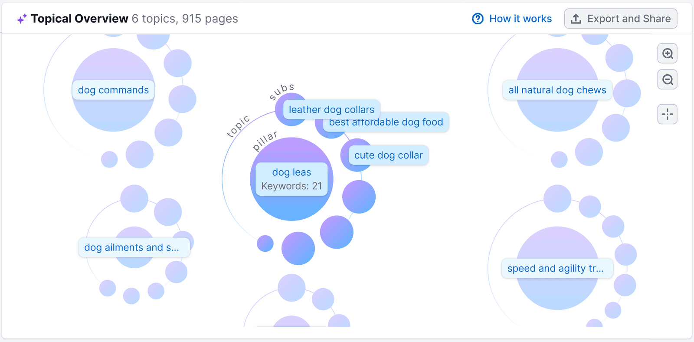Click the Zoom In magnifier icon
The width and height of the screenshot is (694, 342).
(x=667, y=53)
